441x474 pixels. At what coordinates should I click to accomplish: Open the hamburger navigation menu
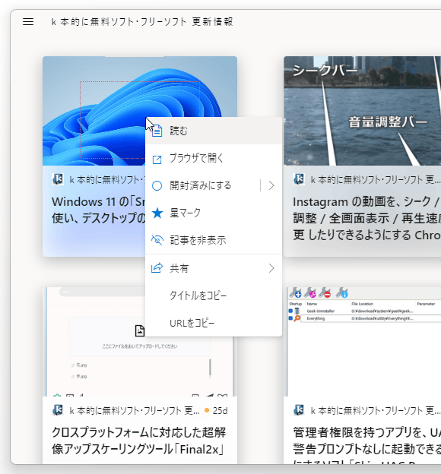(28, 22)
